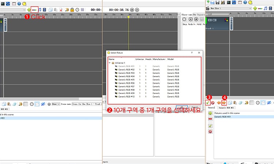The width and height of the screenshot is (274, 164).
Task: Edit the Chaser name input field
Action: pos(199,15)
